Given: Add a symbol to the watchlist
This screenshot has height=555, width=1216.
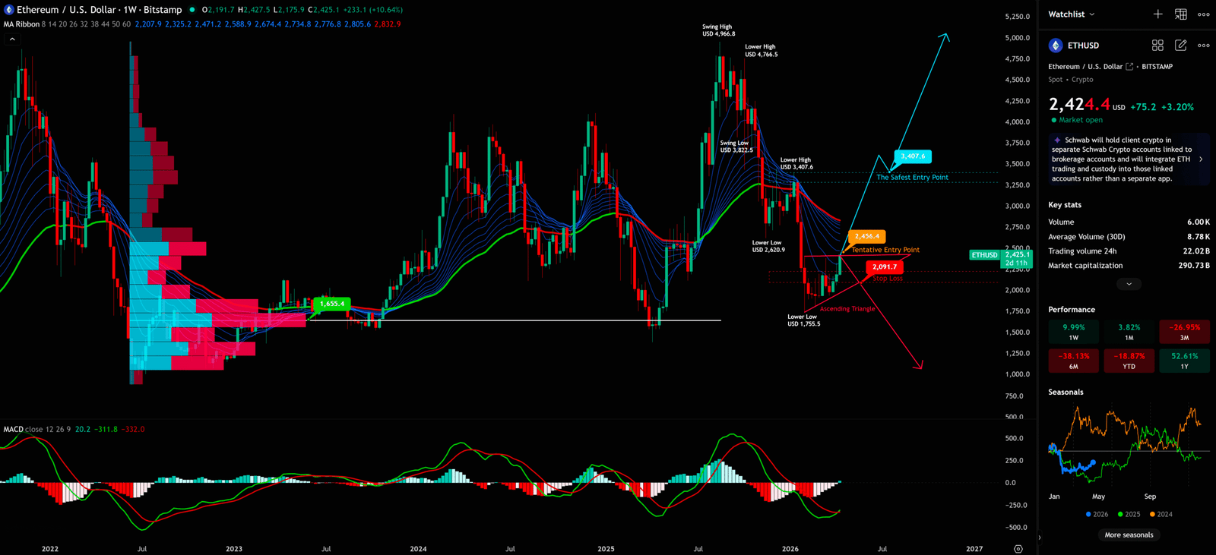Looking at the screenshot, I should [1157, 14].
